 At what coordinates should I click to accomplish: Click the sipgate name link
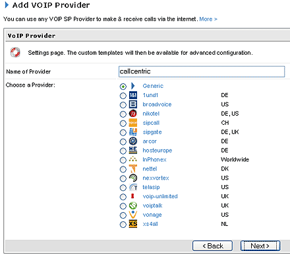tap(152, 132)
